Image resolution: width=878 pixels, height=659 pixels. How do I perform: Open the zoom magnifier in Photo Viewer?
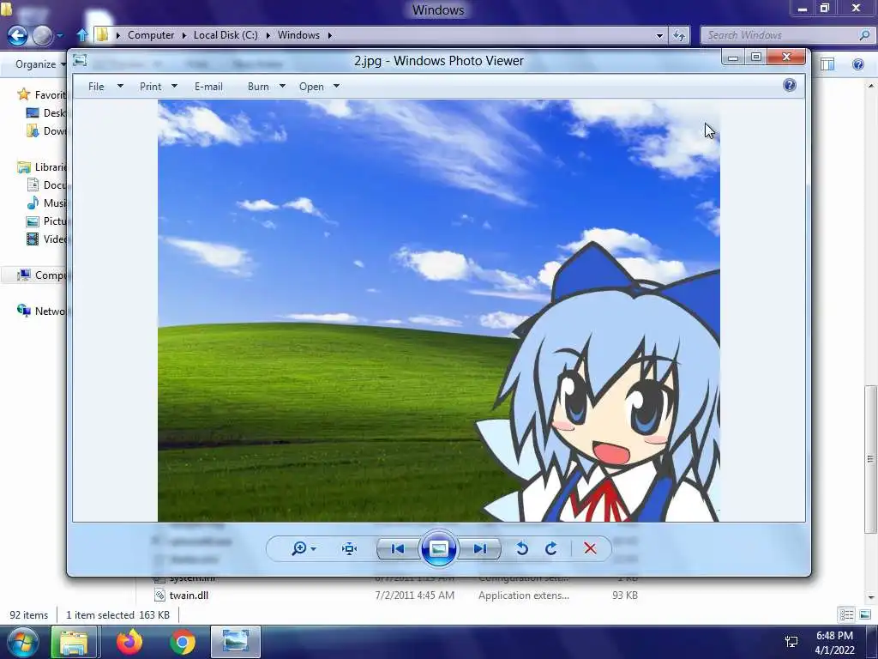(299, 548)
